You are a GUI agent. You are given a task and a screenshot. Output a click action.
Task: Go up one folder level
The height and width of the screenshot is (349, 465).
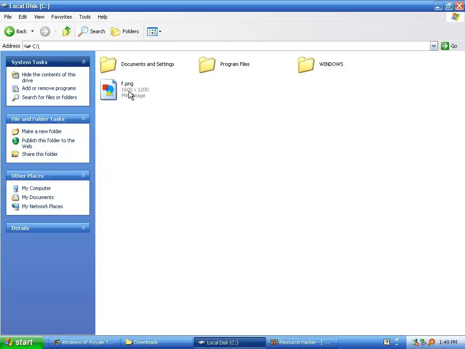coord(67,31)
